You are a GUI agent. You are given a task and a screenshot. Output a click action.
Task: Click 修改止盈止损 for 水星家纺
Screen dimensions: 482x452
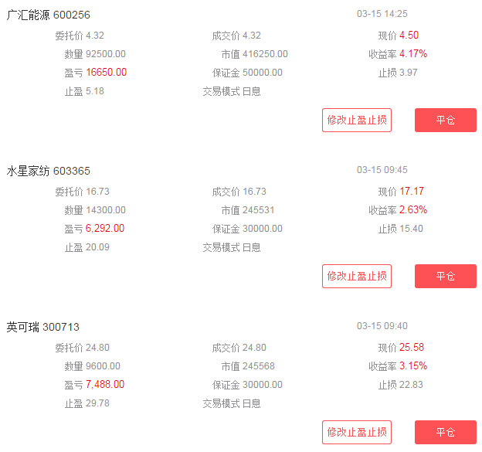pyautogui.click(x=356, y=276)
